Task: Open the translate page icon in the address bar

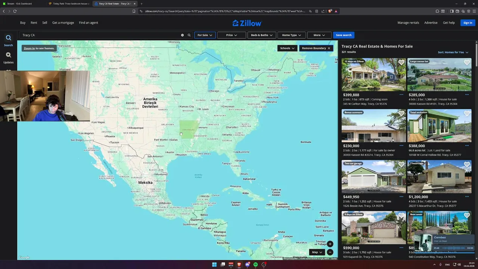Action: [310, 11]
